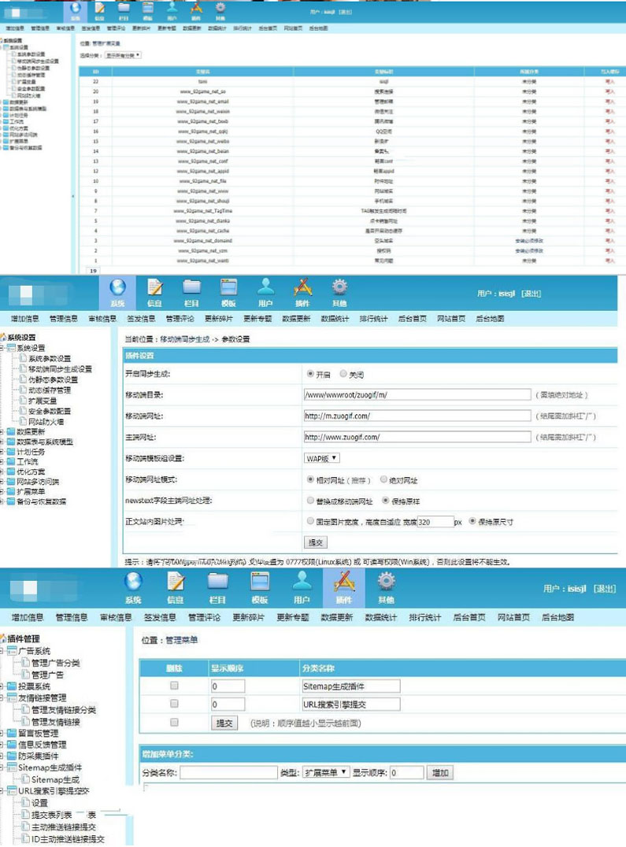Open 管理友情链接 in plugin tree
The height and width of the screenshot is (847, 626).
(56, 722)
